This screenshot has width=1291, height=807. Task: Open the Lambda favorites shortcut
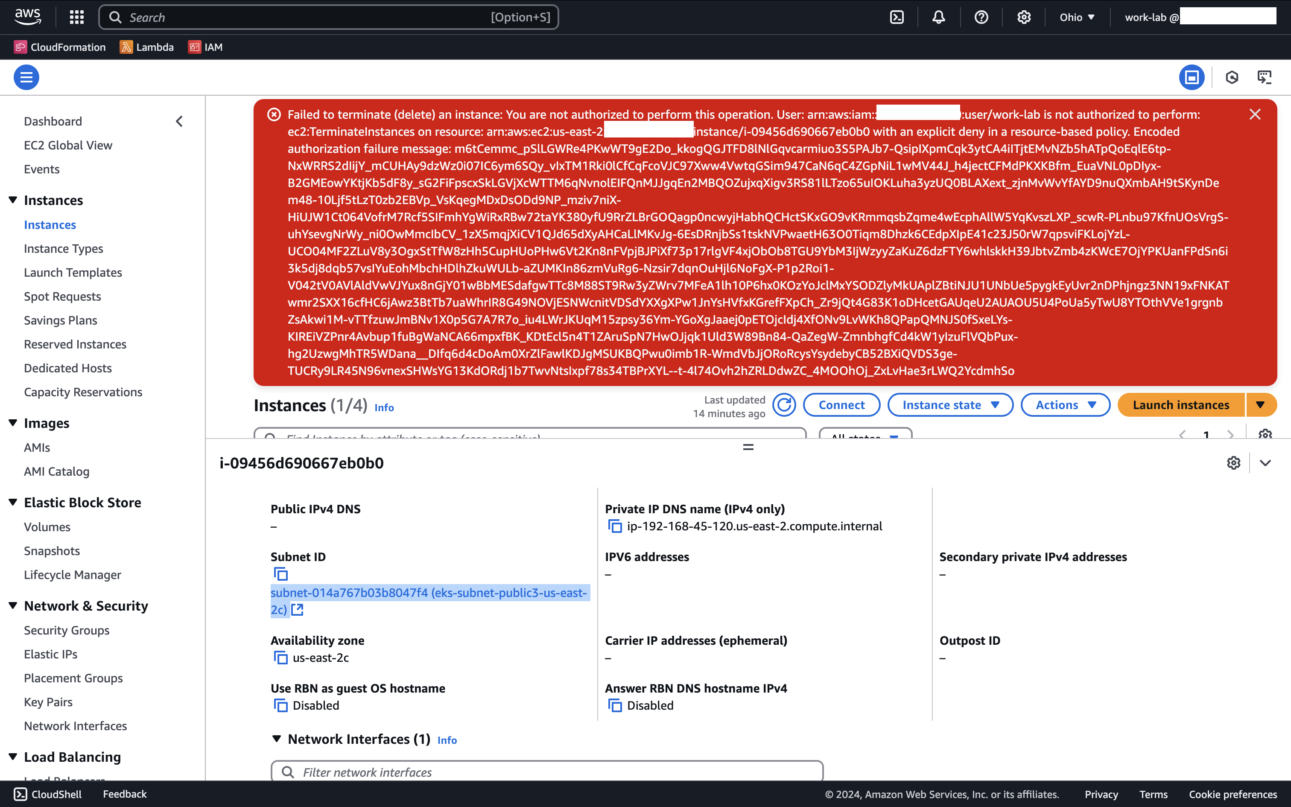(147, 47)
